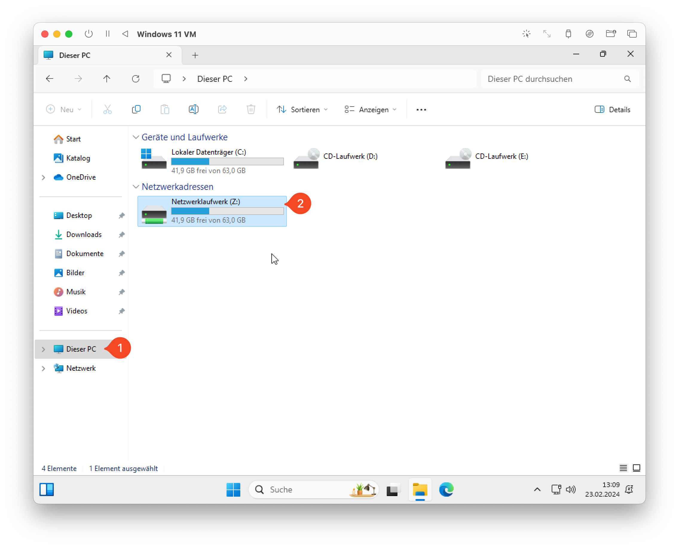The image size is (679, 548).
Task: Open the Windows Start menu button
Action: coord(233,489)
